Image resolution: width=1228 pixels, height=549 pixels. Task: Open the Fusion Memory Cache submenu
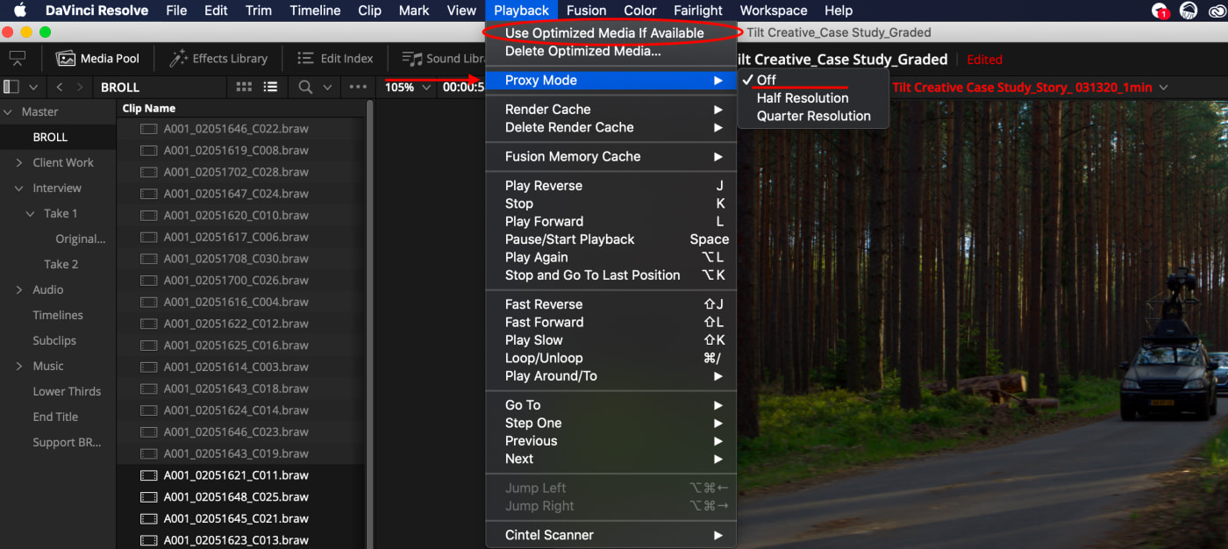click(611, 156)
